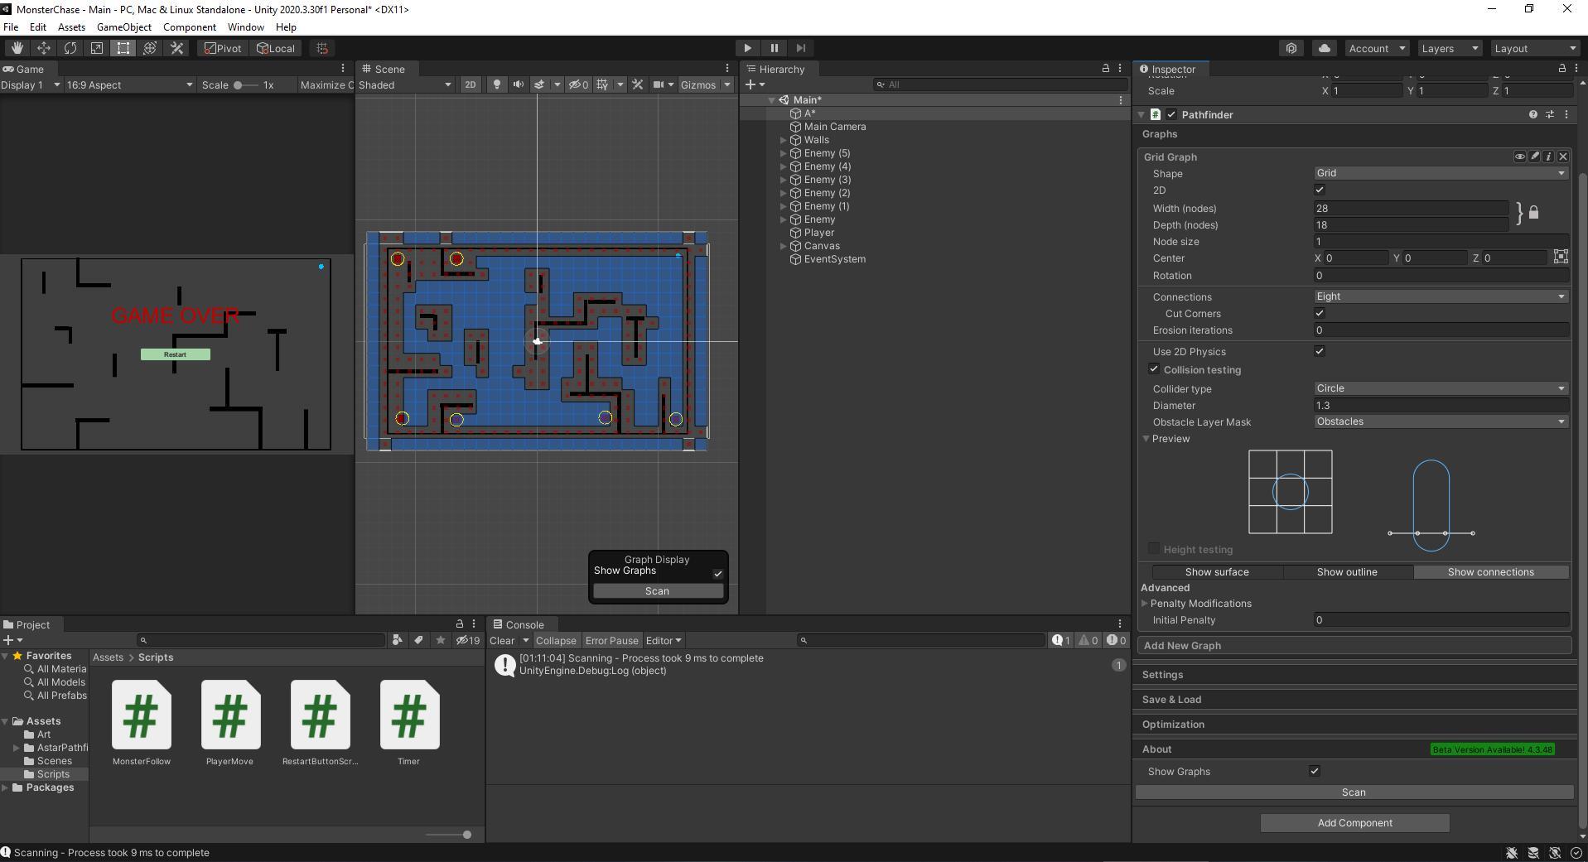1588x862 pixels.
Task: Click the cloud services icon
Action: [1324, 48]
